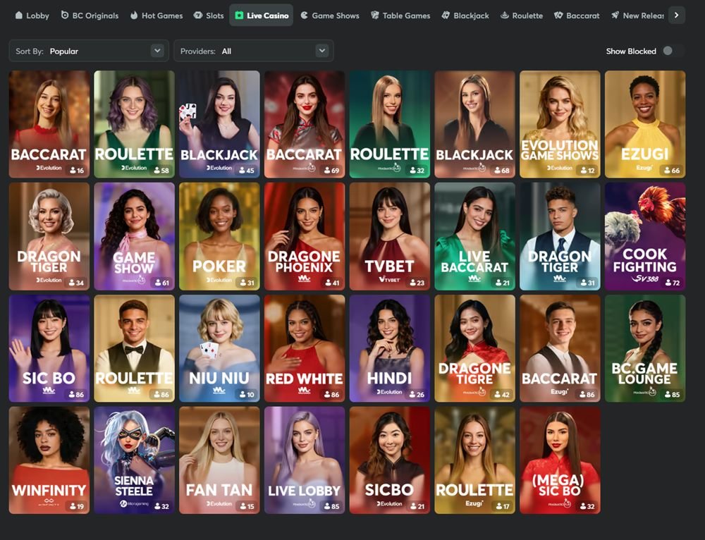The height and width of the screenshot is (540, 705).
Task: Click the Blackjack cards icon
Action: pos(446,16)
